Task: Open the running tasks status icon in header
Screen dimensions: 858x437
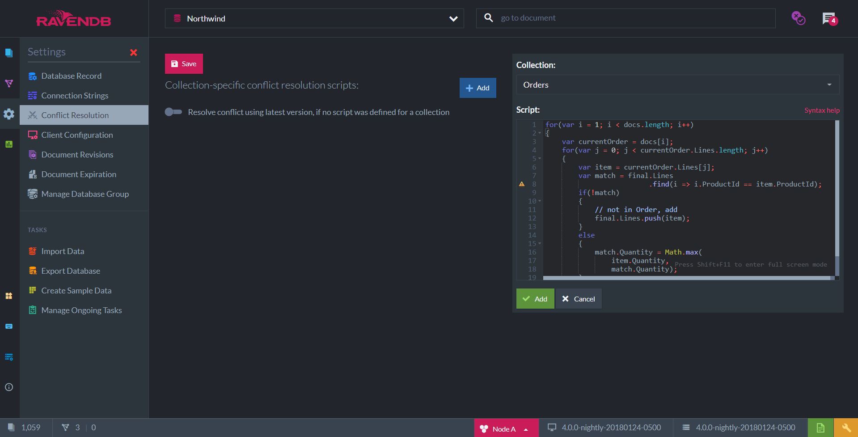Action: click(798, 18)
